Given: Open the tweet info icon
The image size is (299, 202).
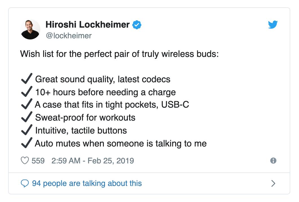Looking at the screenshot, I should (x=273, y=161).
